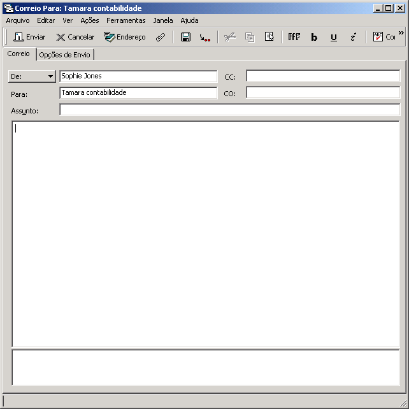
Task: Maximize the Correio window
Action: (388, 8)
